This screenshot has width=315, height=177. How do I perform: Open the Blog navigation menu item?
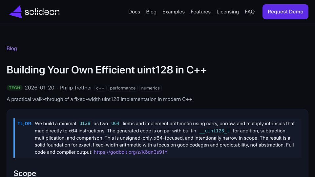tap(151, 12)
